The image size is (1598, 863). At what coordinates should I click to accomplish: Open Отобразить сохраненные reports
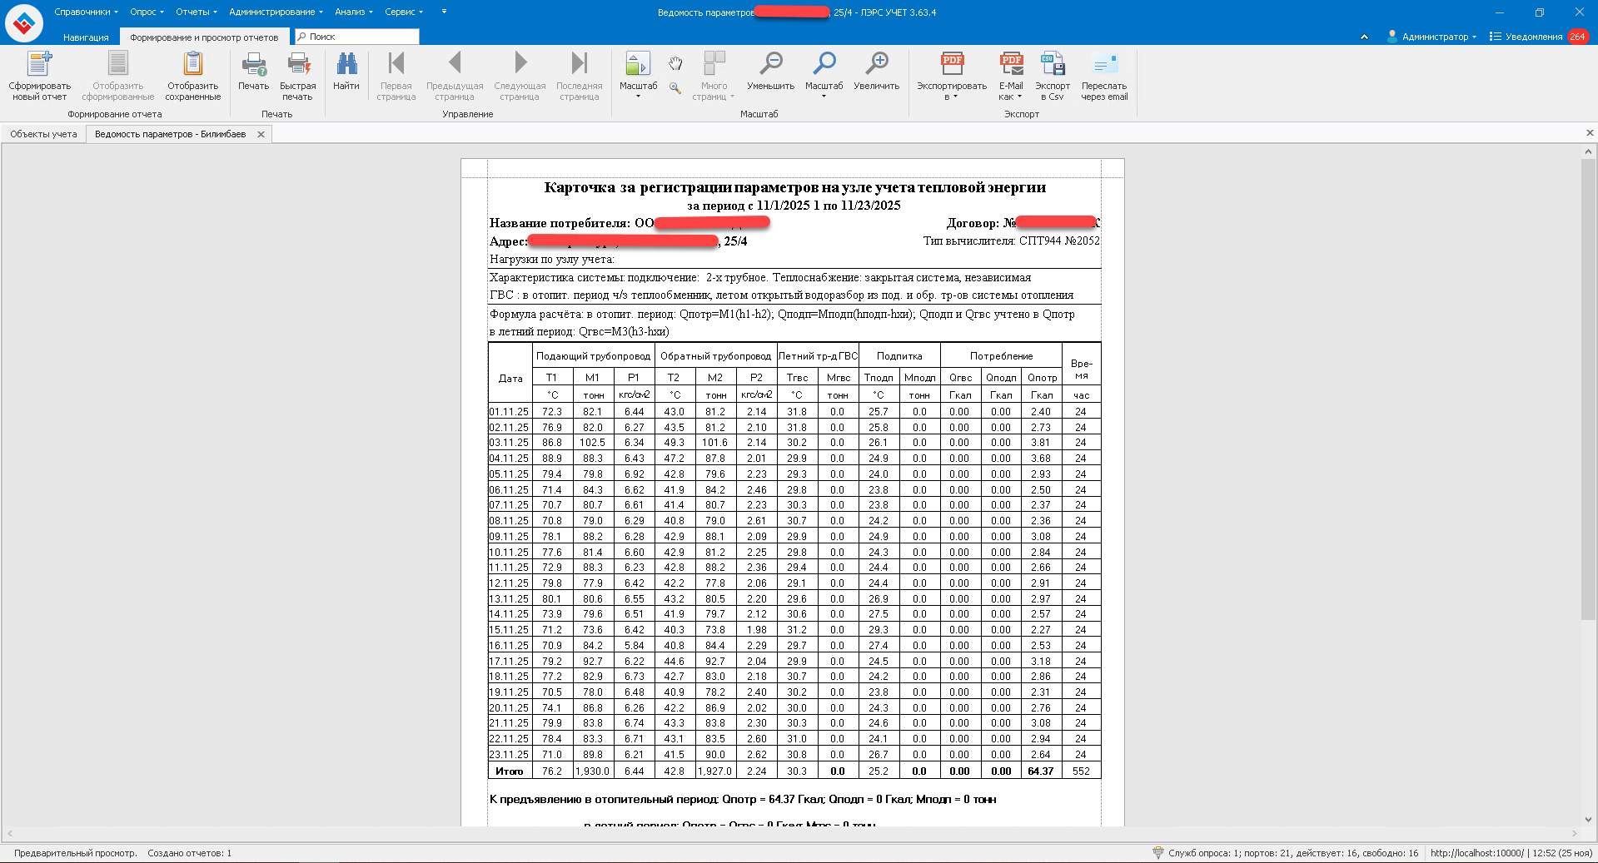(x=192, y=65)
